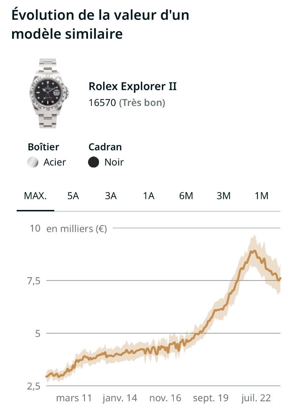
Task: Click the mars 11 axis label
Action: tap(74, 398)
